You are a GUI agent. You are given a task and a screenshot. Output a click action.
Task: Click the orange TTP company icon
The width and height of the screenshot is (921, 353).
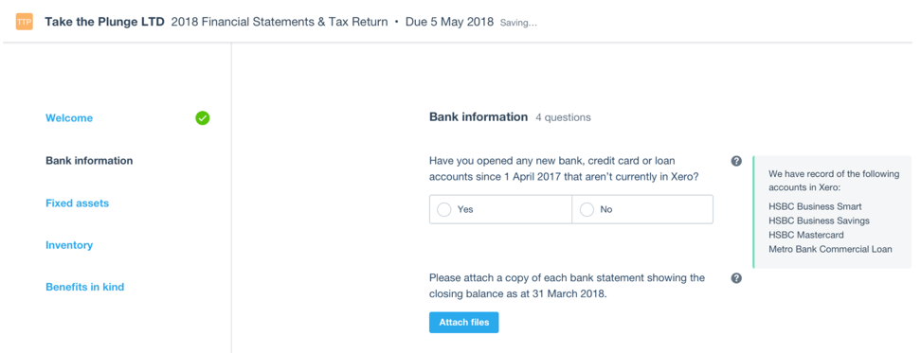click(24, 23)
